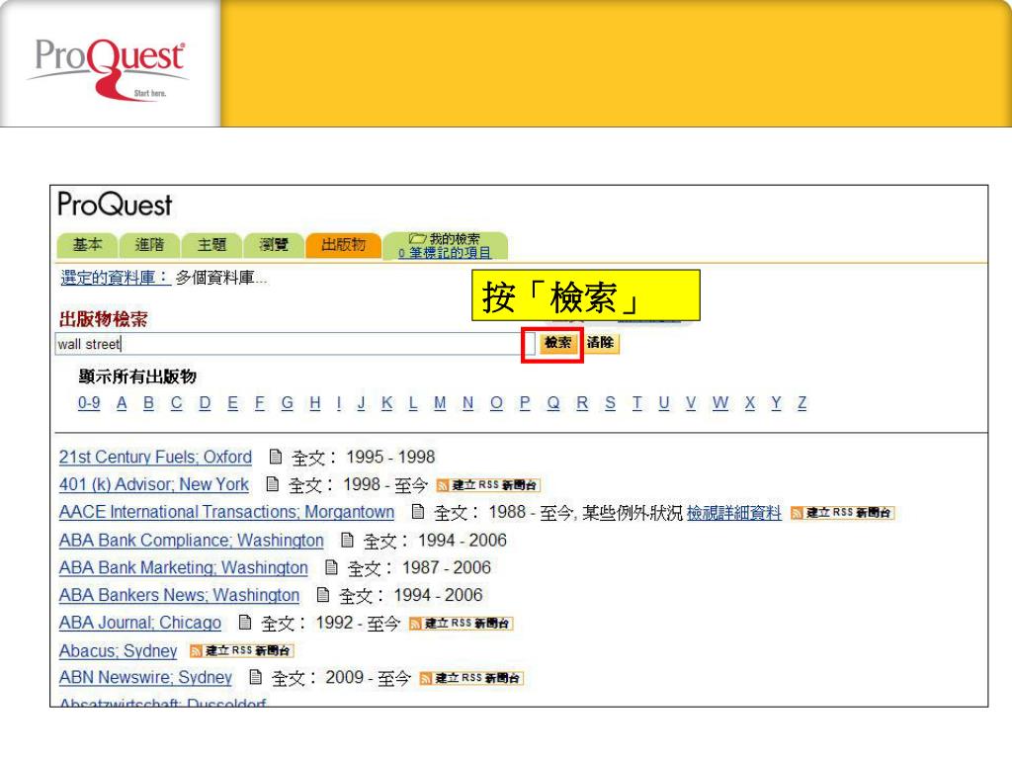The width and height of the screenshot is (1012, 759).
Task: Open Abacus; Sydney publication
Action: 119,650
